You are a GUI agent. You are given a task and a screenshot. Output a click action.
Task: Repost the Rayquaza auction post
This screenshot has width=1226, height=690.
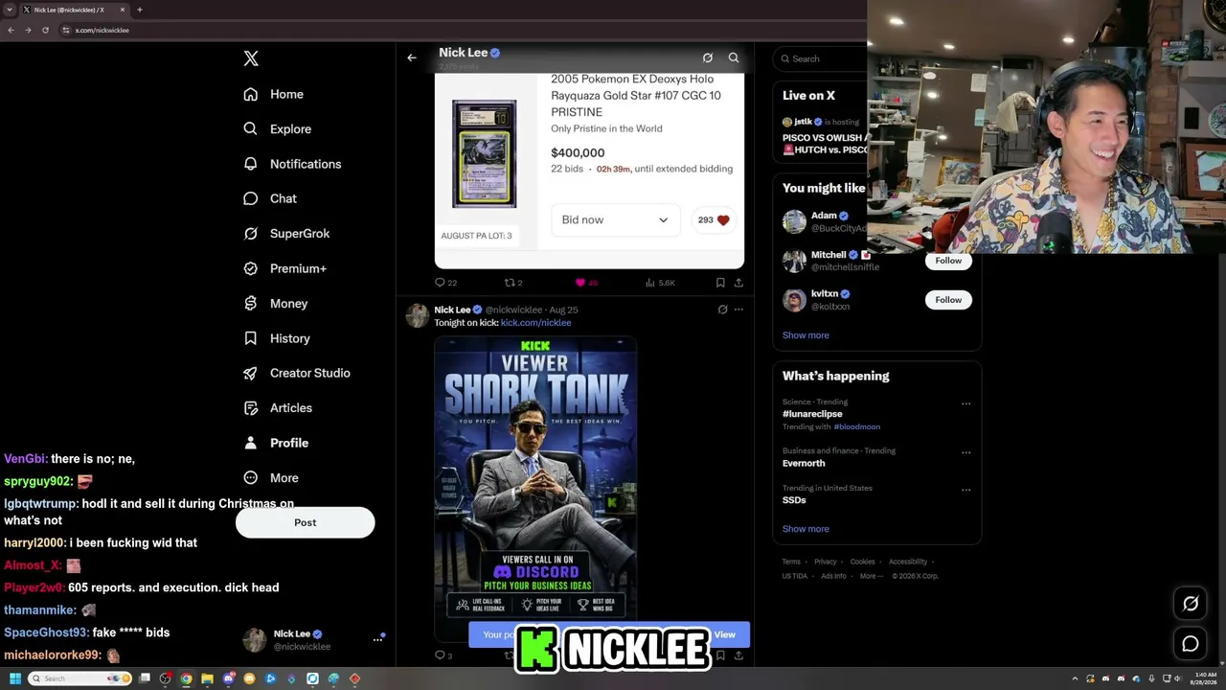click(510, 283)
